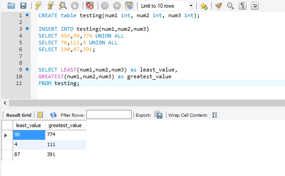Click line 9 statement marker dot
Viewport: 285px width, 176px height.
(27, 69)
